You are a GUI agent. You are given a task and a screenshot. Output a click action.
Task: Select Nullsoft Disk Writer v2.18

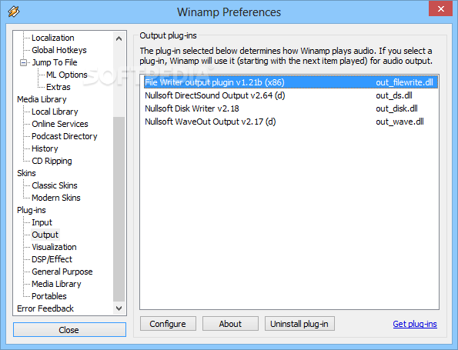click(x=291, y=108)
